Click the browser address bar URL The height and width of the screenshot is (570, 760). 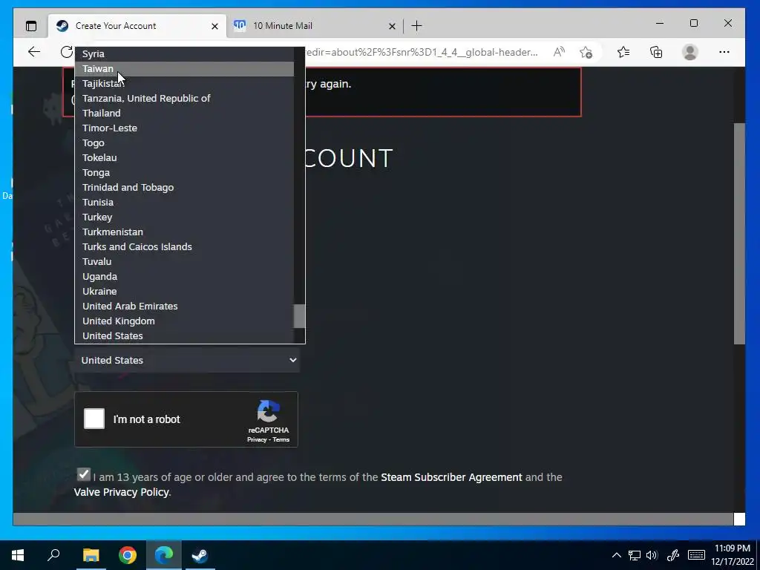tap(421, 52)
